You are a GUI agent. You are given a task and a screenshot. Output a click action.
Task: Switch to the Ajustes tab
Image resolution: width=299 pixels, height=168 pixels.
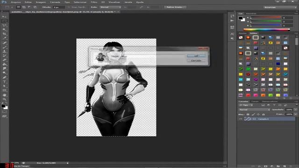(242, 33)
